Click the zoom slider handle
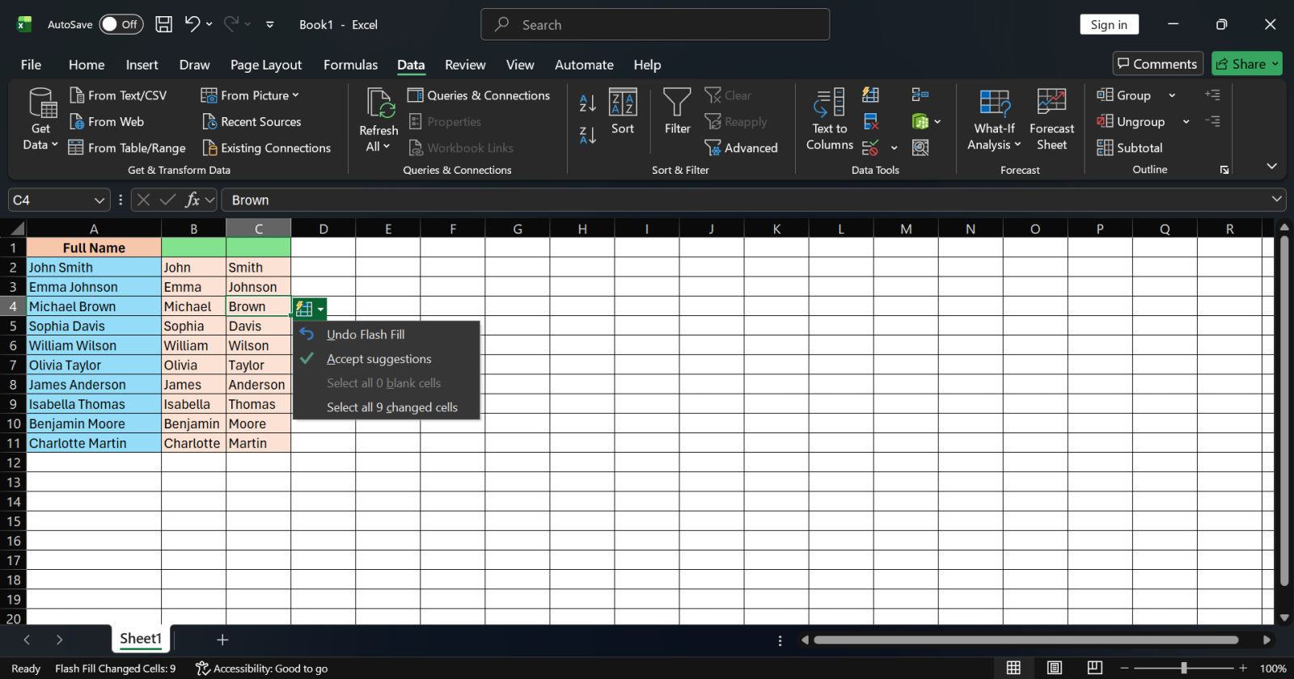This screenshot has width=1294, height=679. point(1183,668)
